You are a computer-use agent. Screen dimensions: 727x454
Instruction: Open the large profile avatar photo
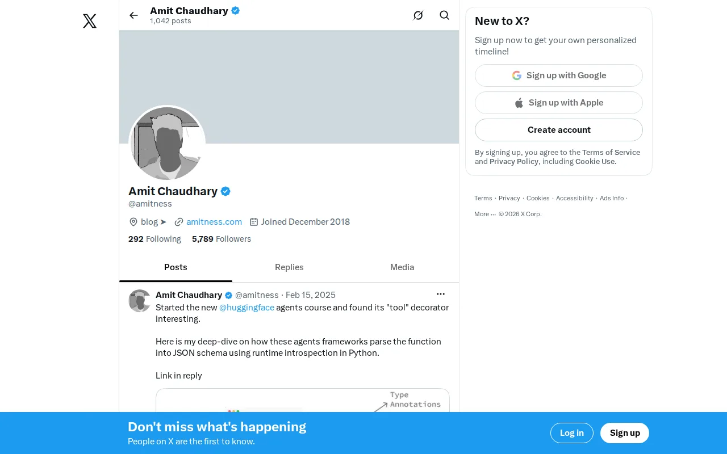[x=167, y=143]
